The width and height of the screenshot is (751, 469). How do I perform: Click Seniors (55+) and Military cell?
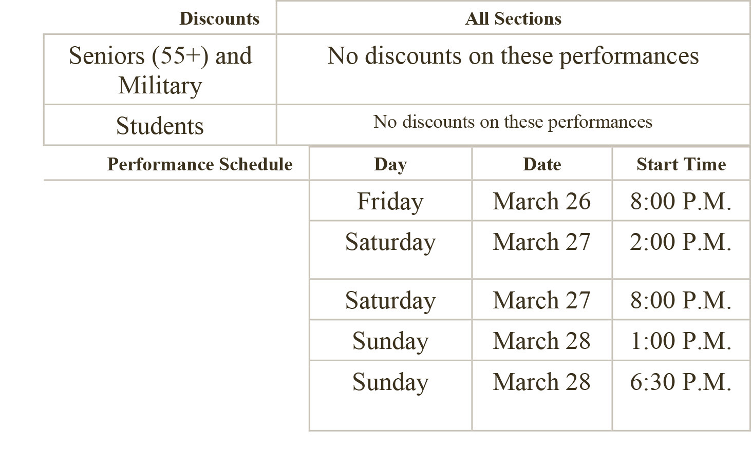coord(160,70)
